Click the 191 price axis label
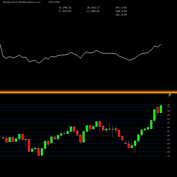The image size is (177, 177). click(169, 156)
